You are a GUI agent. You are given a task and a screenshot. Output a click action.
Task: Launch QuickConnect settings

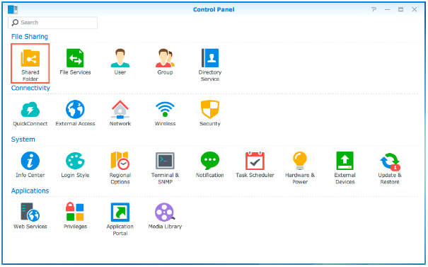point(30,113)
